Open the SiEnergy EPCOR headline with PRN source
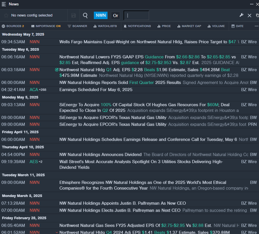This screenshot has height=234, width=259. (113, 124)
